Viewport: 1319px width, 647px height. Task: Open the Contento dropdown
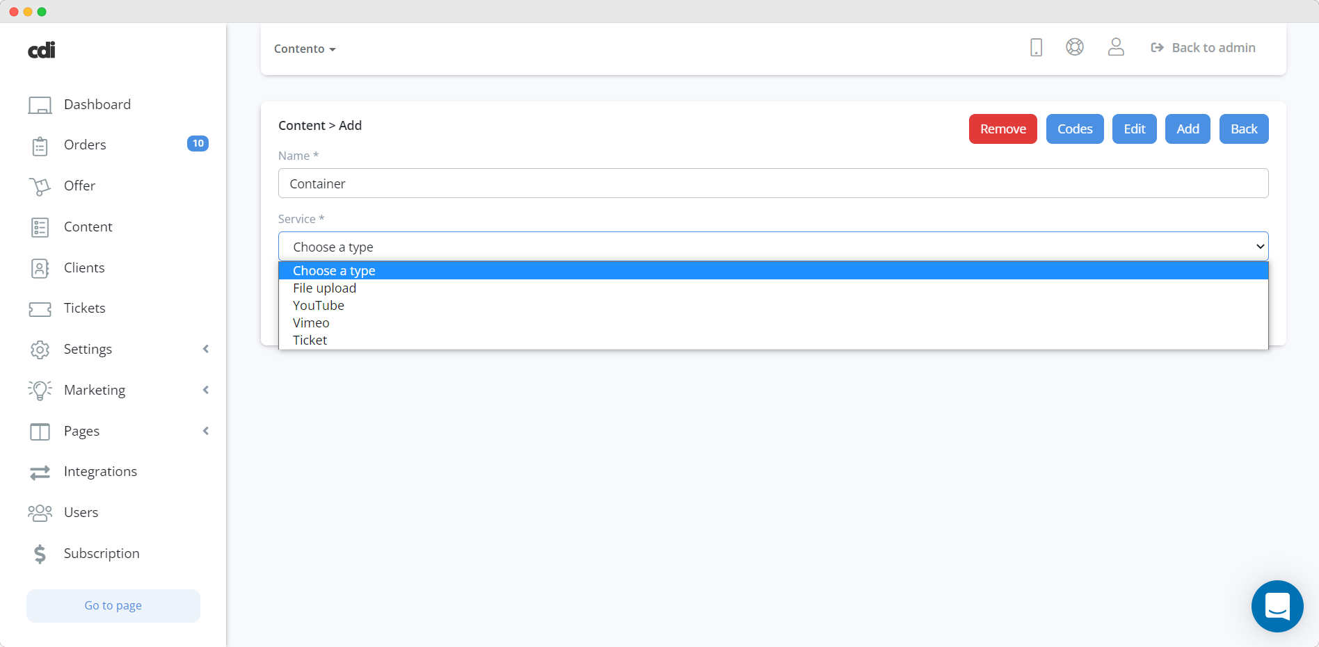(x=305, y=49)
